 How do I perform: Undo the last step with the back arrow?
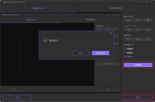(128, 30)
